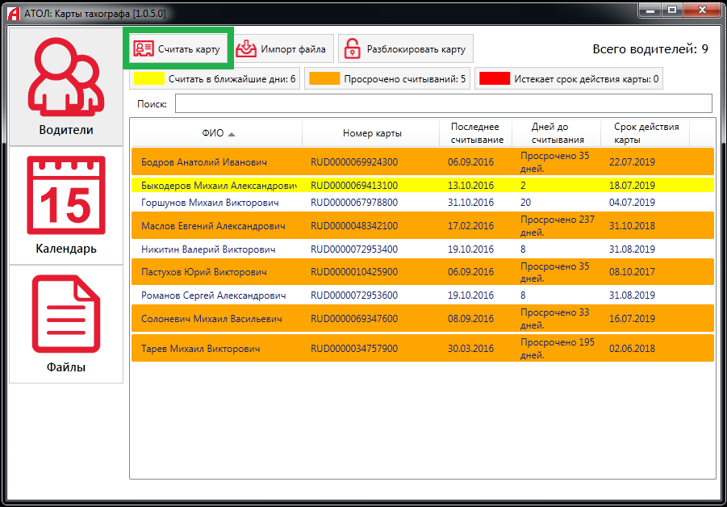
Task: Open the Водители (drivers) section icon
Action: point(65,77)
